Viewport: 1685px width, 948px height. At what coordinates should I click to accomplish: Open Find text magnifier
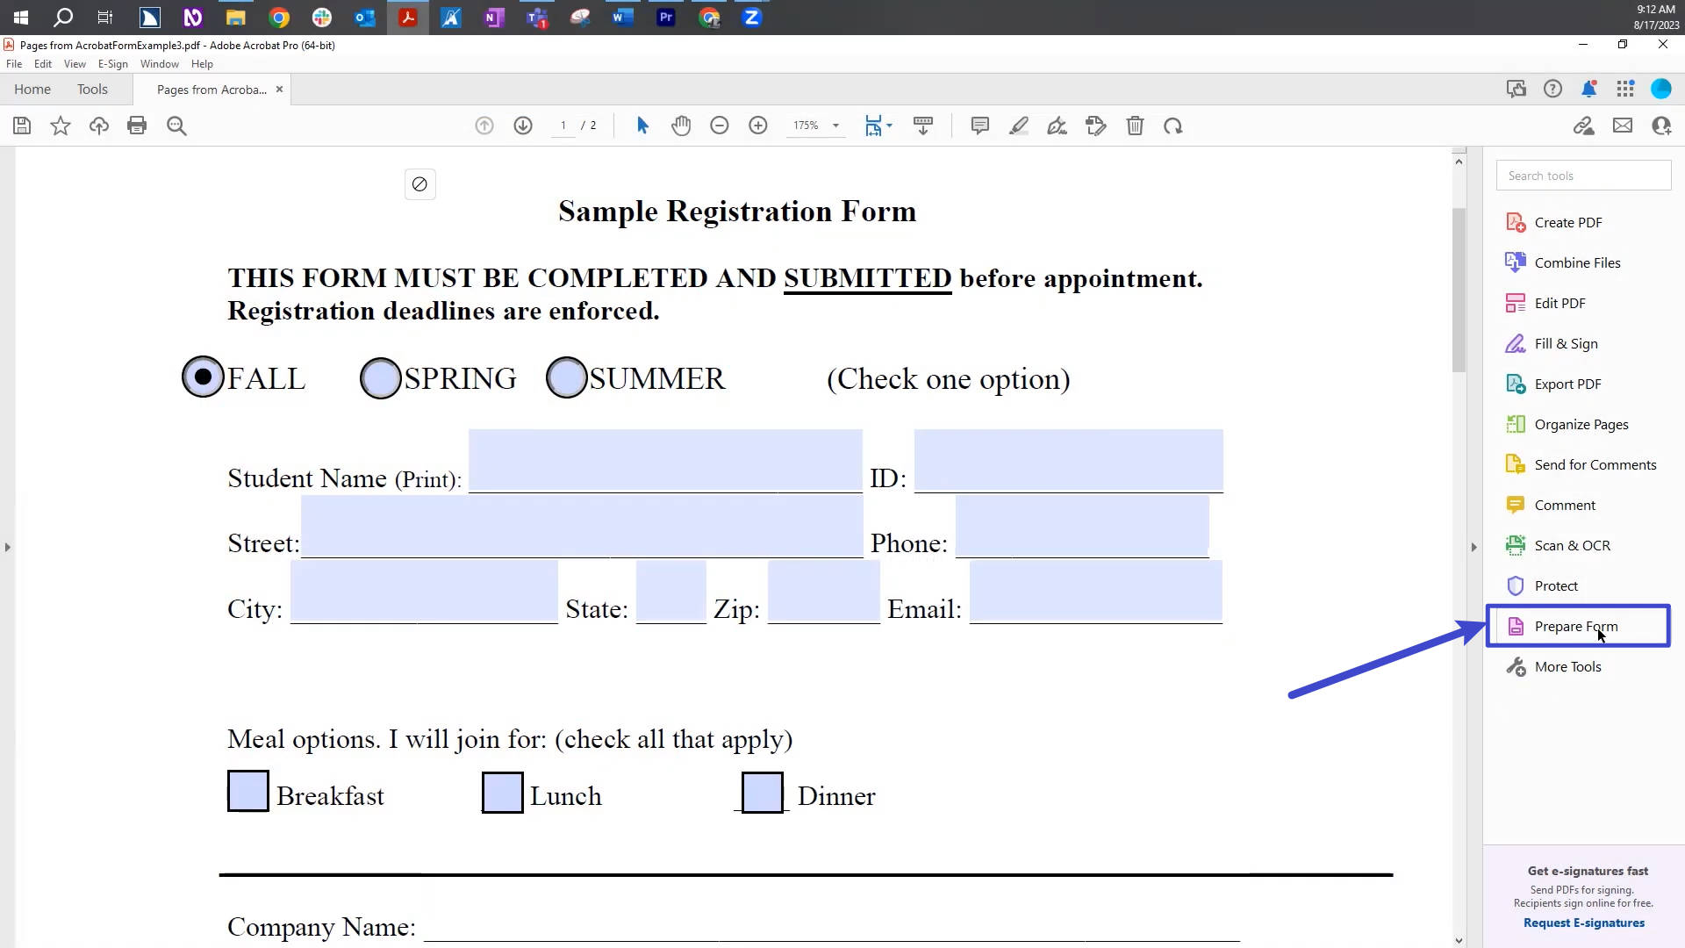pyautogui.click(x=176, y=126)
